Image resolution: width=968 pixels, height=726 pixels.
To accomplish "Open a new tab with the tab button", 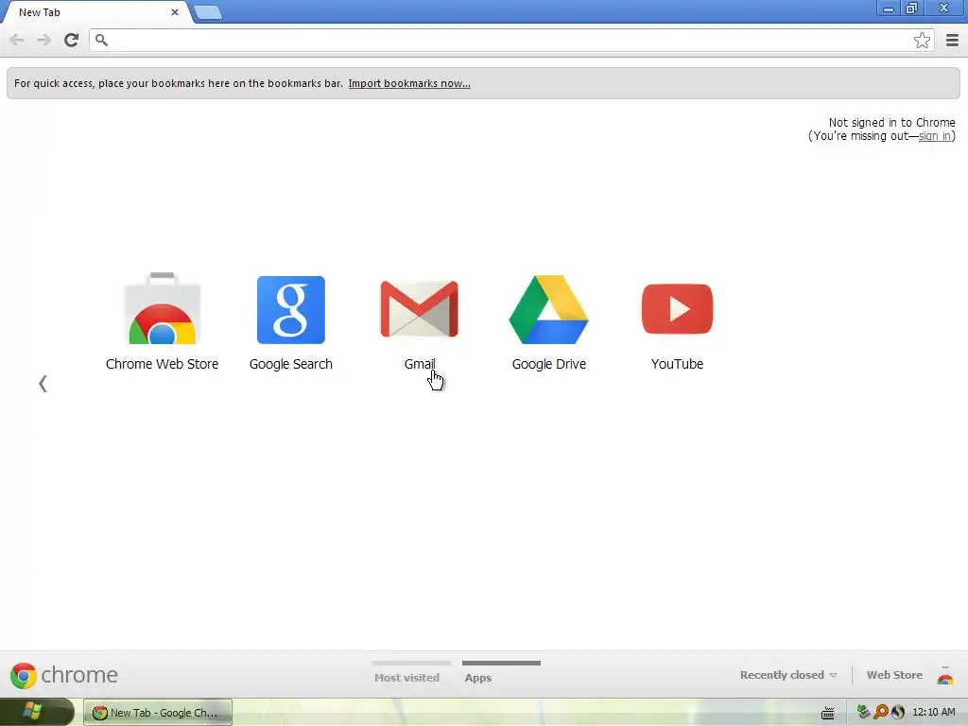I will click(207, 12).
